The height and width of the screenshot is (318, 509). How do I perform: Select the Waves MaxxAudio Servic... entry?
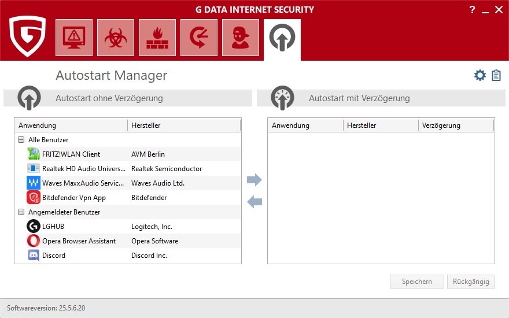tap(83, 183)
